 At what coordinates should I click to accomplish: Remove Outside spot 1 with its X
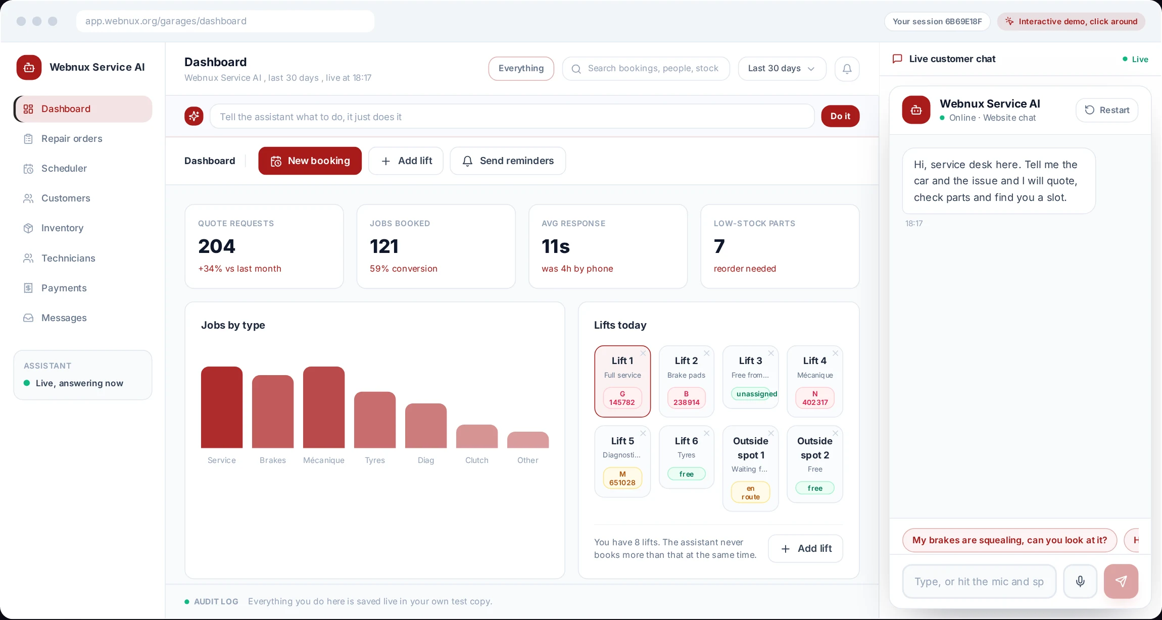tap(771, 433)
